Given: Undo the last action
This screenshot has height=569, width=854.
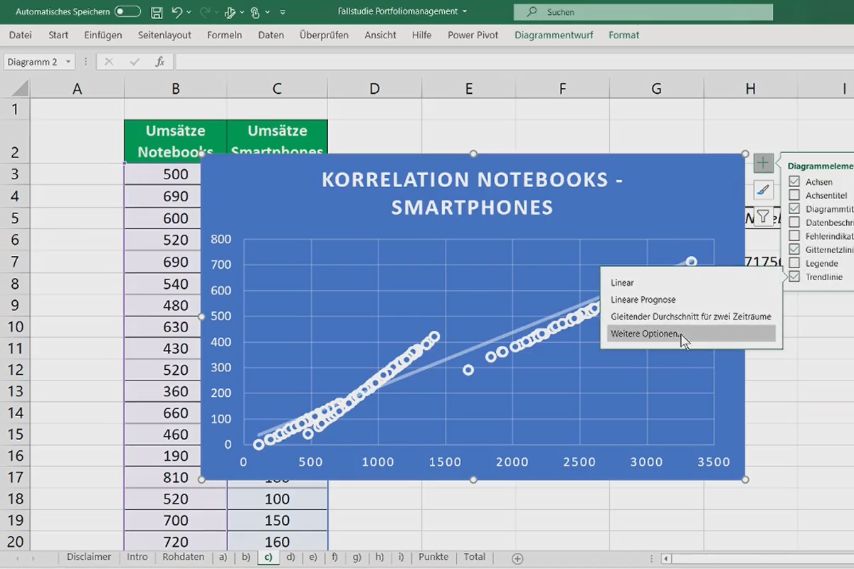Looking at the screenshot, I should tap(177, 11).
